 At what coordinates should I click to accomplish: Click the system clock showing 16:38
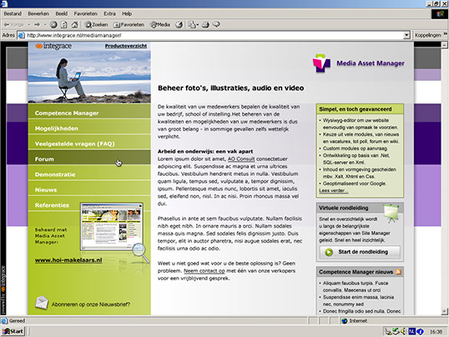pos(436,332)
